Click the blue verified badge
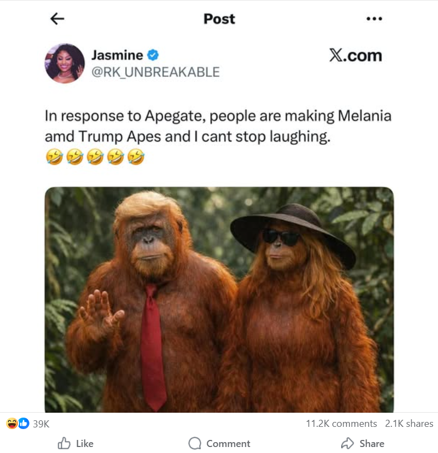Image resolution: width=438 pixels, height=453 pixels. [153, 55]
